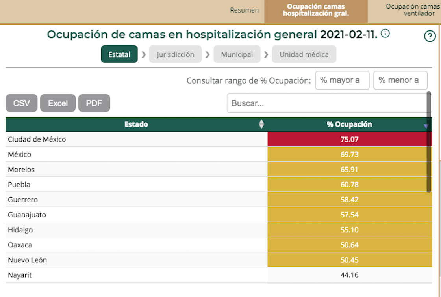This screenshot has height=297, width=441.
Task: Click the chevron between Jurisdicción and Municipal
Action: [208, 54]
